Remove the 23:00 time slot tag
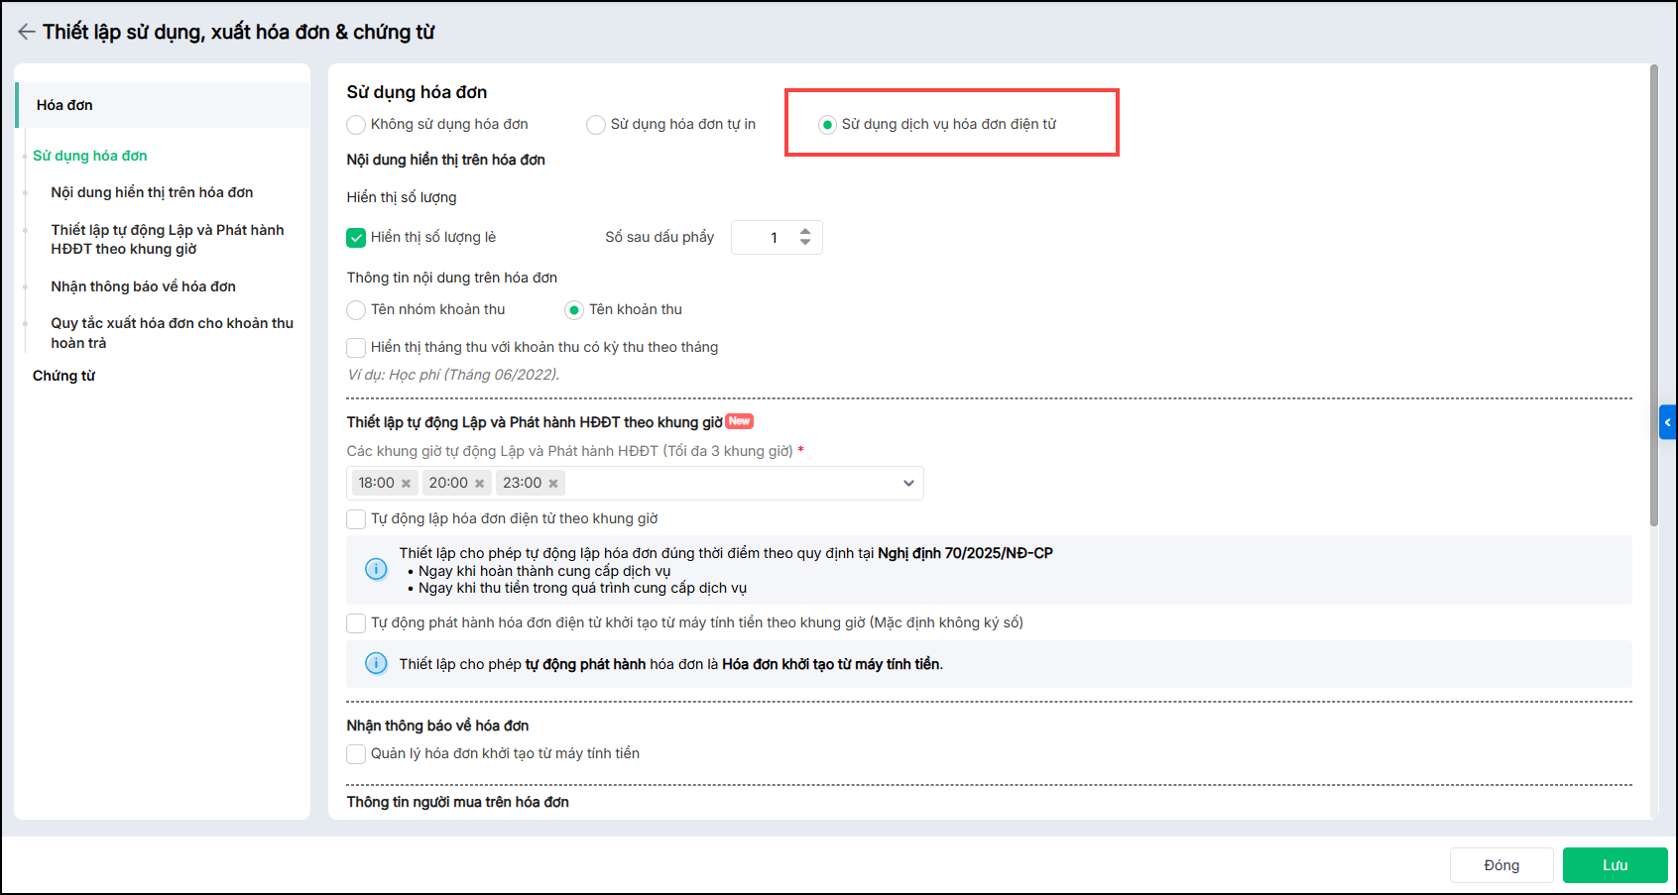1678x895 pixels. click(553, 484)
